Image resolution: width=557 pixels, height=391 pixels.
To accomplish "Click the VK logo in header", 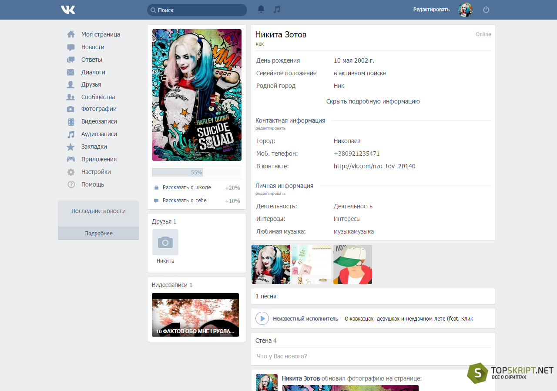I will [x=68, y=10].
